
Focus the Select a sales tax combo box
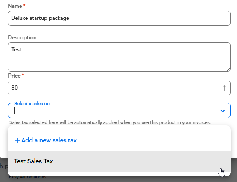(113, 111)
